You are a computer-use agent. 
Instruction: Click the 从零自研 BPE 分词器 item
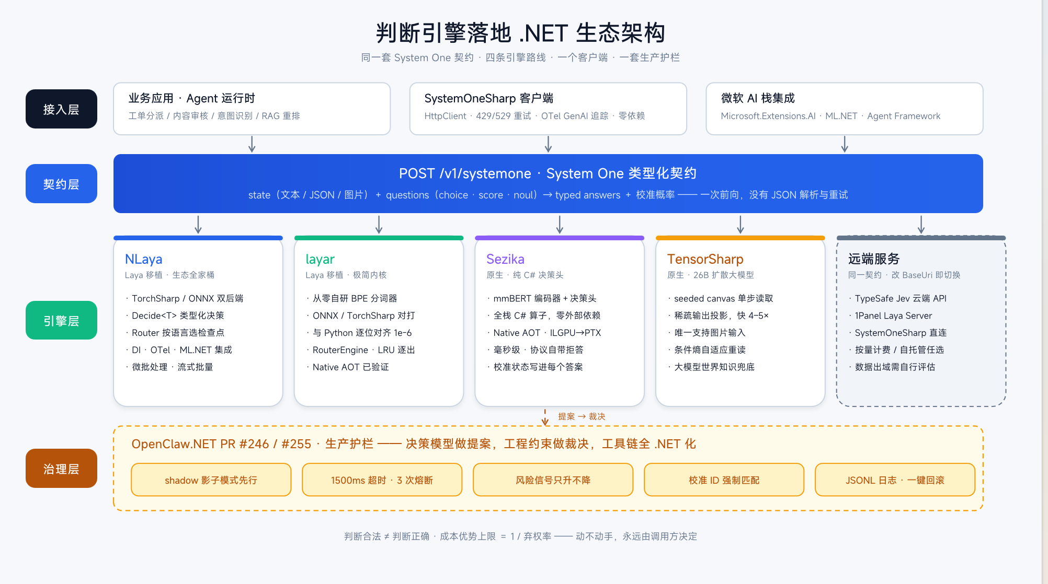(x=355, y=298)
